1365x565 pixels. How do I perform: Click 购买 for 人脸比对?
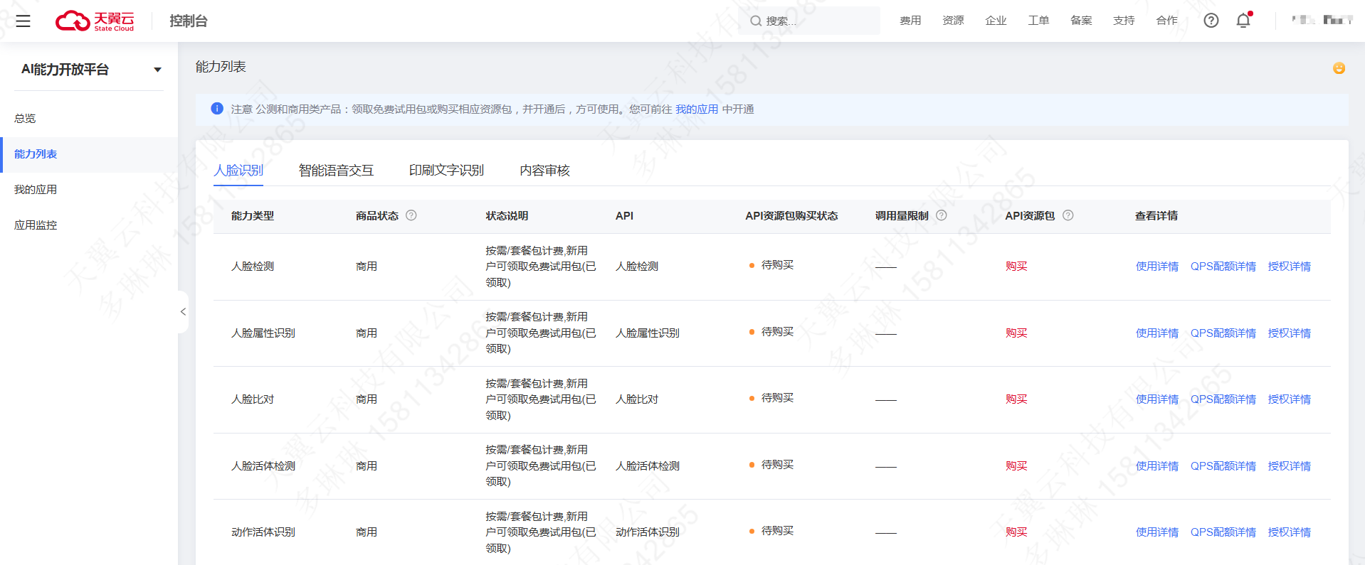(x=1016, y=399)
